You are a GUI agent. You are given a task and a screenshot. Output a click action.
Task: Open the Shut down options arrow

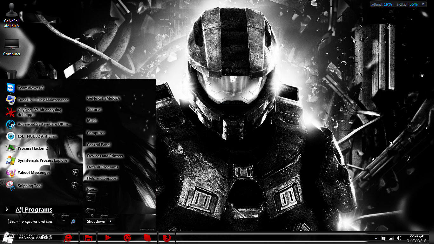click(x=111, y=221)
